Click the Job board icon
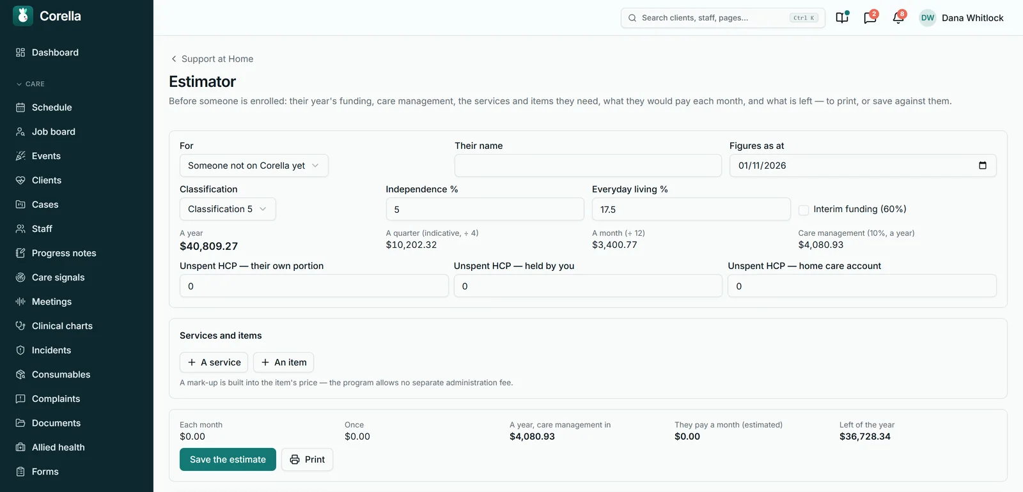This screenshot has height=492, width=1023. tap(20, 132)
